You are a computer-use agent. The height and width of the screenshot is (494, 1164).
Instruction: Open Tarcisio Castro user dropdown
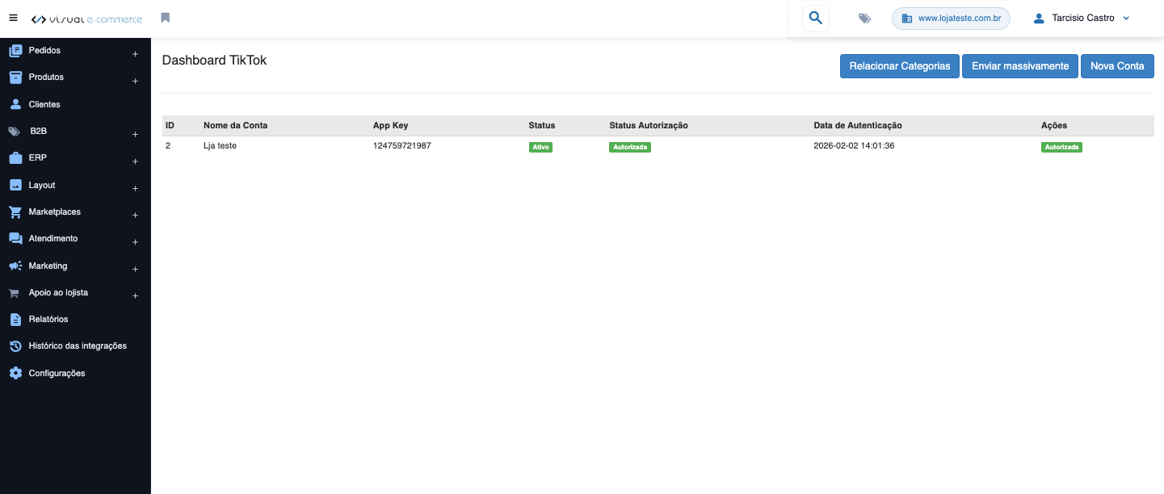(x=1082, y=18)
